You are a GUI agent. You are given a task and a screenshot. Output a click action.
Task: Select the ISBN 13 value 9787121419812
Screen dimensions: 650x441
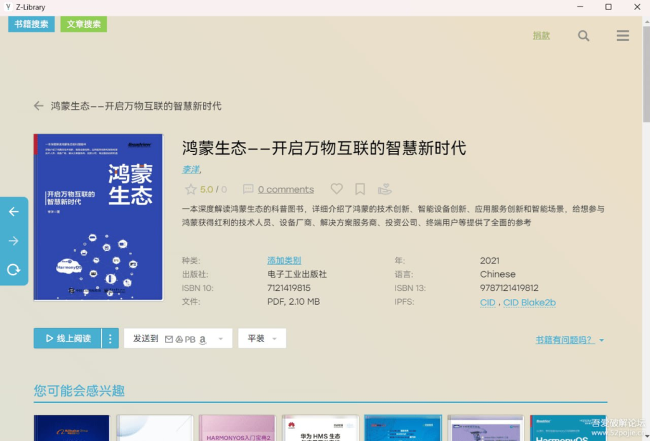(x=509, y=288)
